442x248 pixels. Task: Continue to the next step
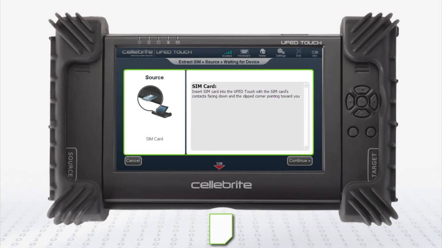pos(300,161)
